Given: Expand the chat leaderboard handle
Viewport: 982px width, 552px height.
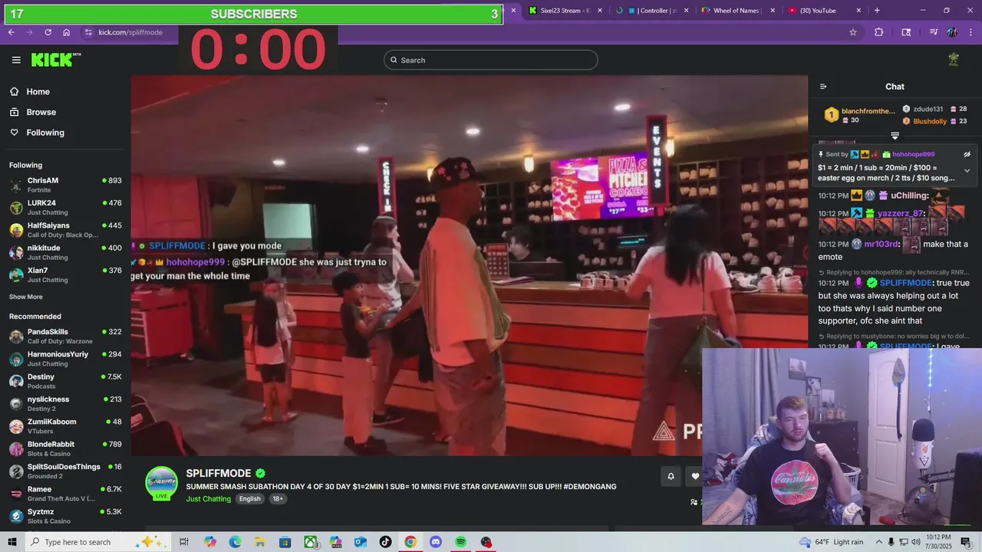Looking at the screenshot, I should pos(895,136).
